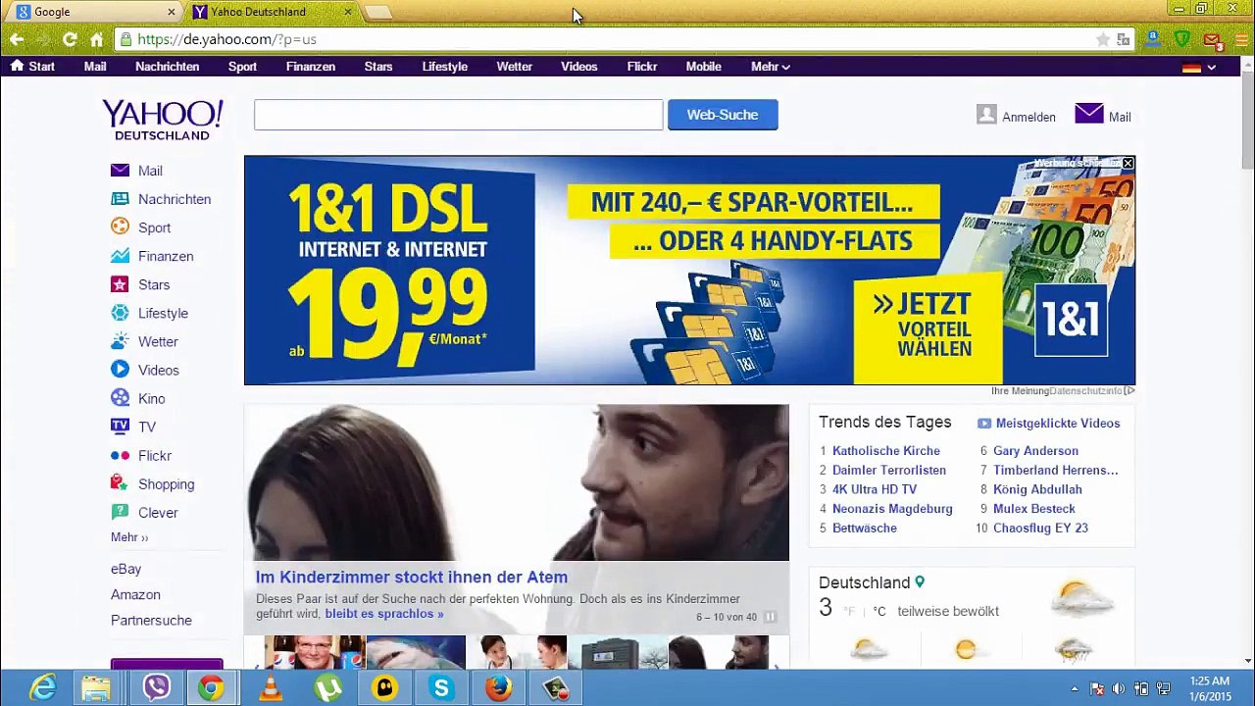Image resolution: width=1255 pixels, height=706 pixels.
Task: Open Firefox from the taskbar
Action: pos(498,688)
